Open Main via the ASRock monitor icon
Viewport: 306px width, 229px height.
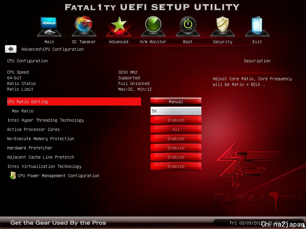[49, 26]
